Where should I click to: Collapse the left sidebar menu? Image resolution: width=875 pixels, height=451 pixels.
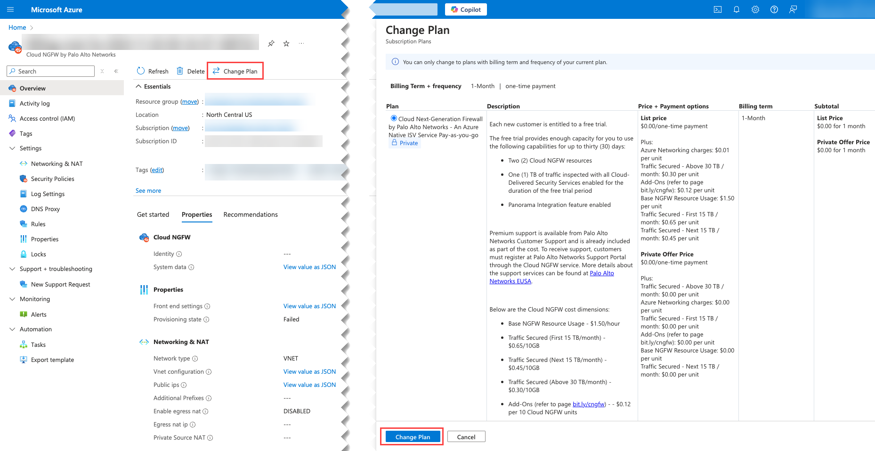(x=116, y=71)
